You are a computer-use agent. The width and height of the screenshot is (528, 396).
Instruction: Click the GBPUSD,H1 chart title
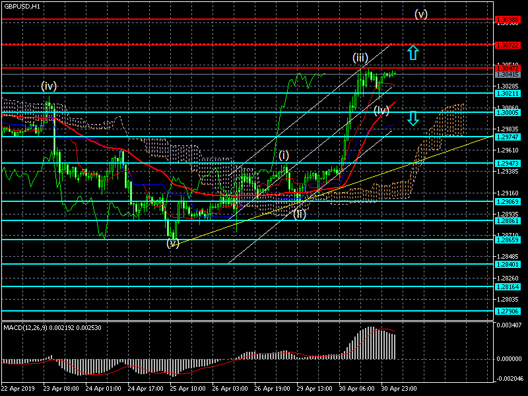click(x=21, y=5)
